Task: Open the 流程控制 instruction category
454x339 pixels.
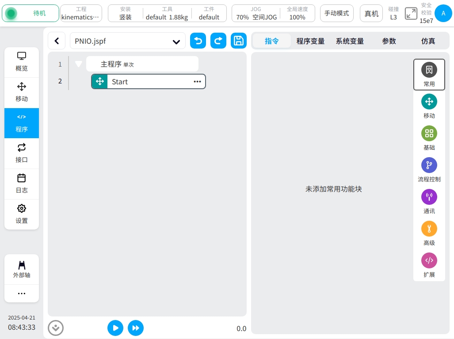Action: click(x=429, y=170)
